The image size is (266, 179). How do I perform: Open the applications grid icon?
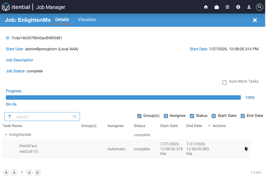click(227, 7)
